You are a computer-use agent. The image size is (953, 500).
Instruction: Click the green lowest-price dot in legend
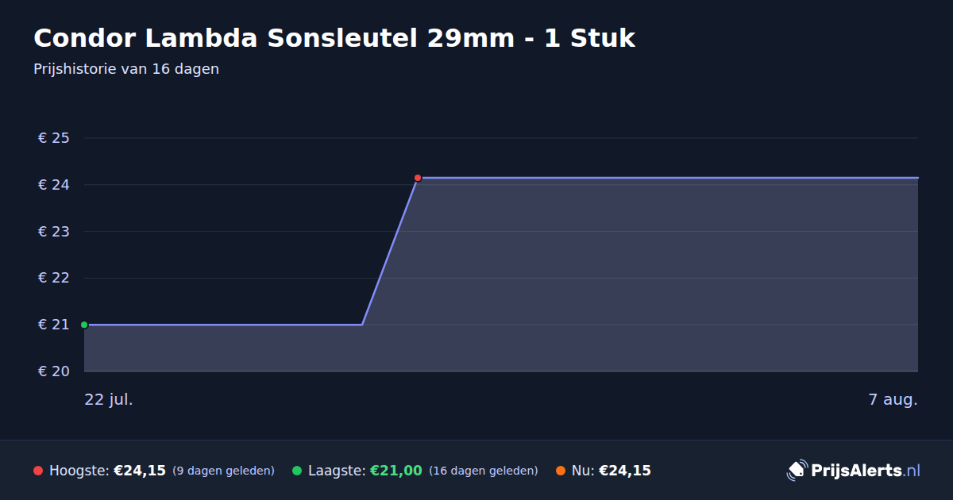(297, 471)
